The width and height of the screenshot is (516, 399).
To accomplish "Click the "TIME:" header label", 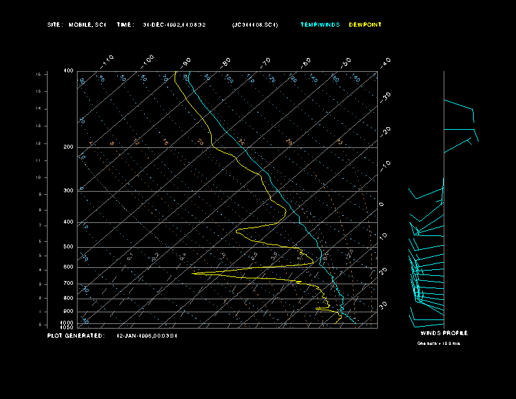I will [x=125, y=25].
